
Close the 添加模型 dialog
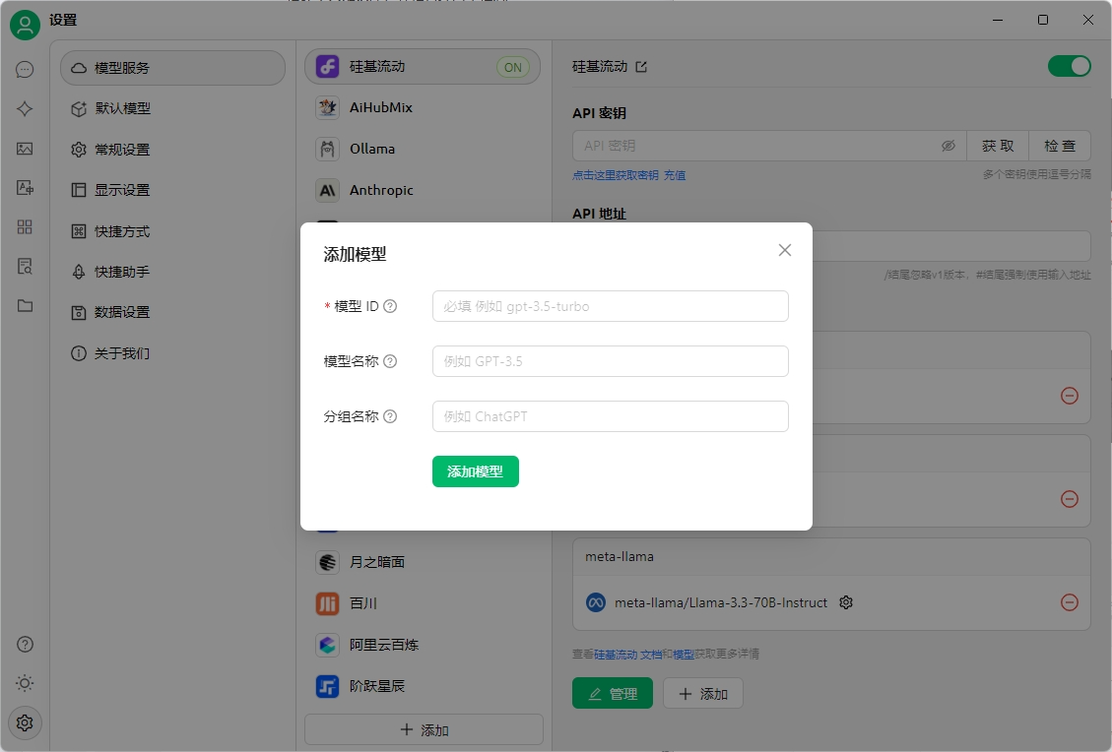pos(784,250)
